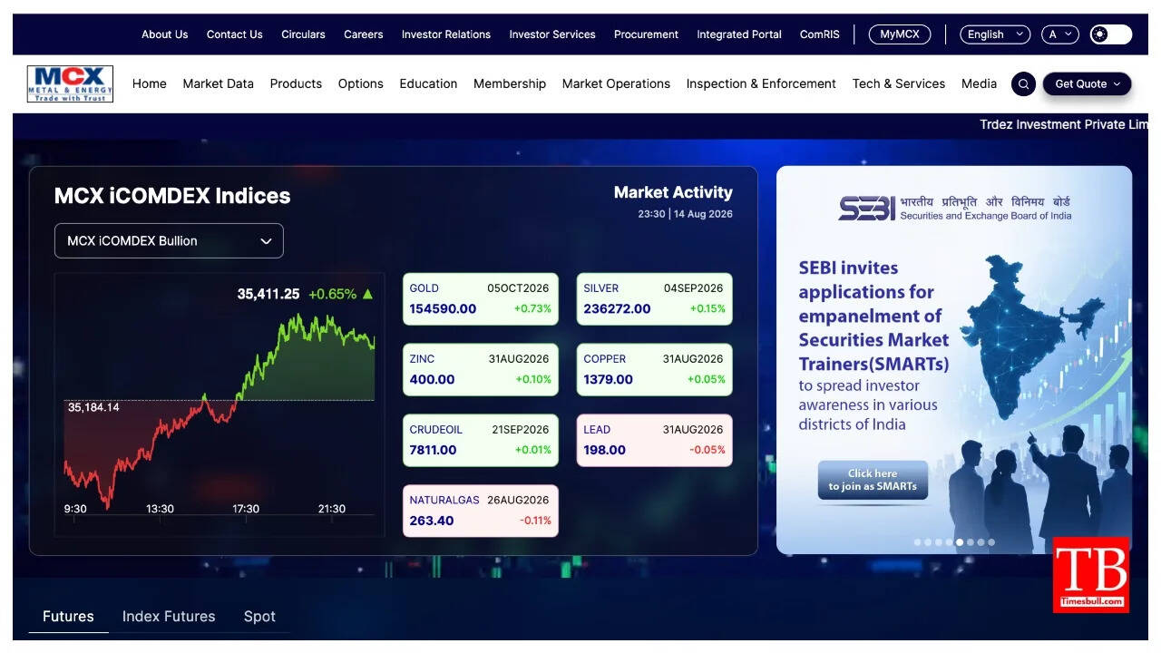Open Investor Services link
This screenshot has height=653, width=1161.
click(552, 34)
